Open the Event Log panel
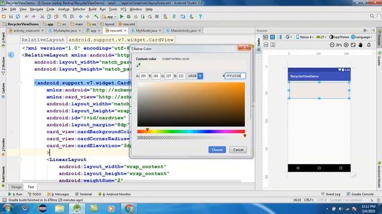Screen dimensions: 382x214 (331, 194)
